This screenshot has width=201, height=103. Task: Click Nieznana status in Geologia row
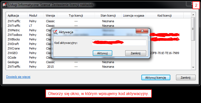[x=108, y=62]
